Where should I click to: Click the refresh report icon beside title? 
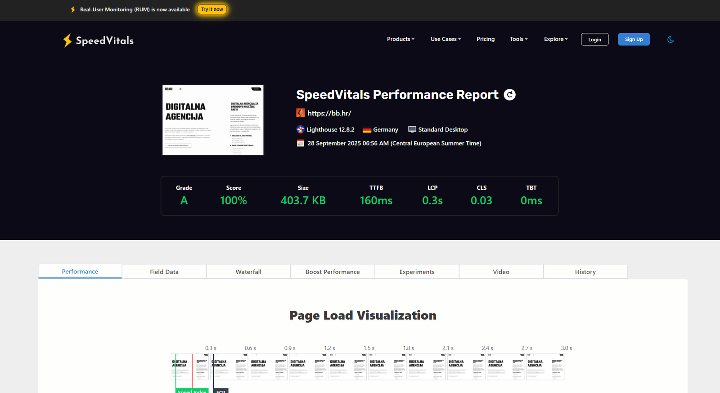(509, 95)
